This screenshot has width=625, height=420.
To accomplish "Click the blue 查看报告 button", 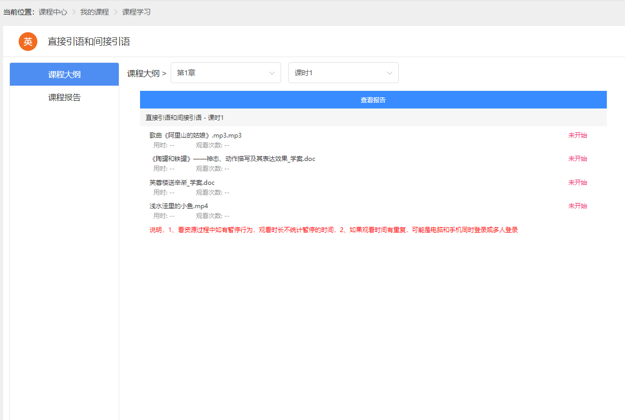I will coord(373,100).
